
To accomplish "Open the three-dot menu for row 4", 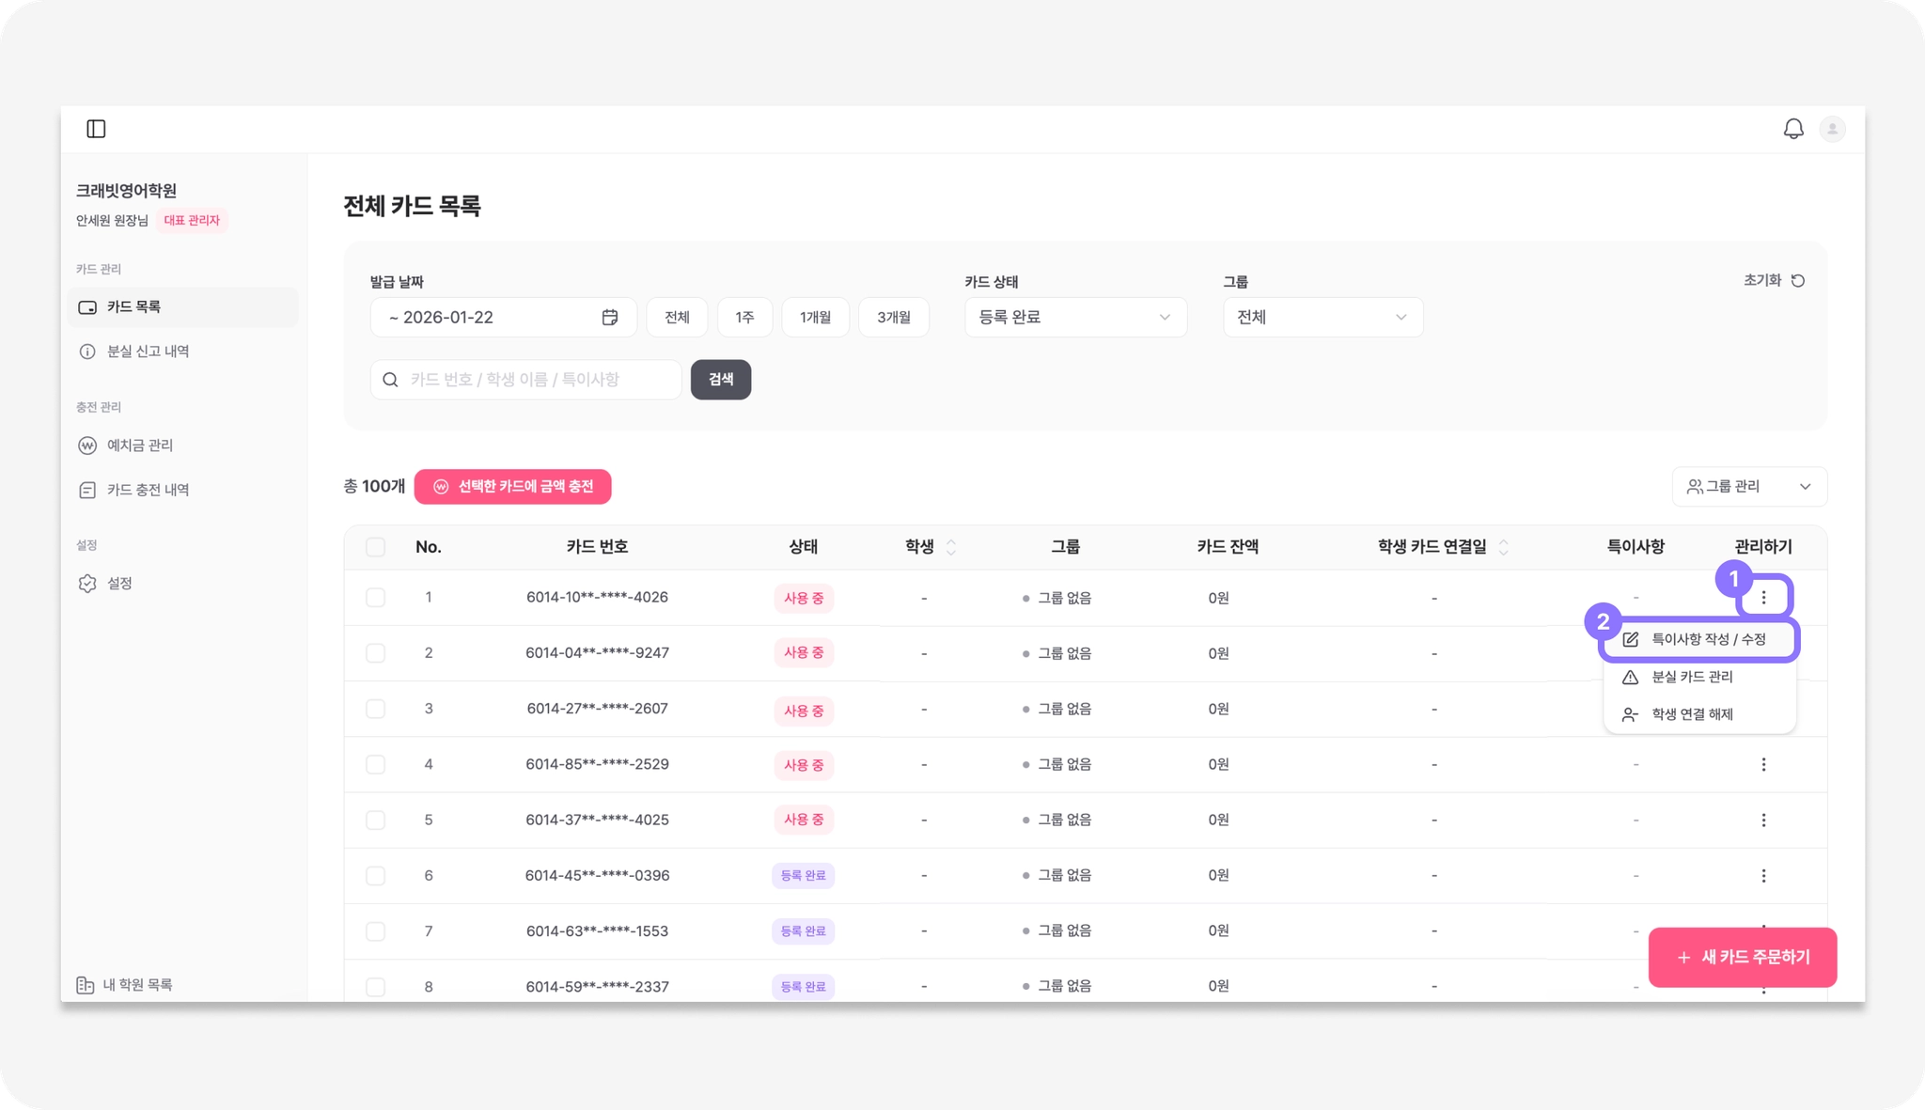I will pyautogui.click(x=1763, y=765).
